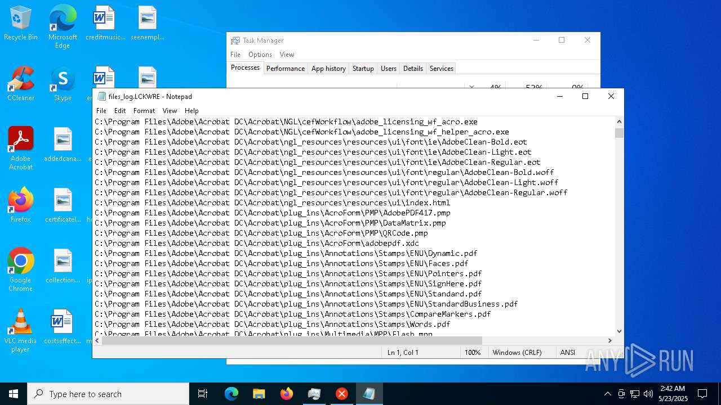
Task: Click the red X app on taskbar
Action: pyautogui.click(x=341, y=394)
